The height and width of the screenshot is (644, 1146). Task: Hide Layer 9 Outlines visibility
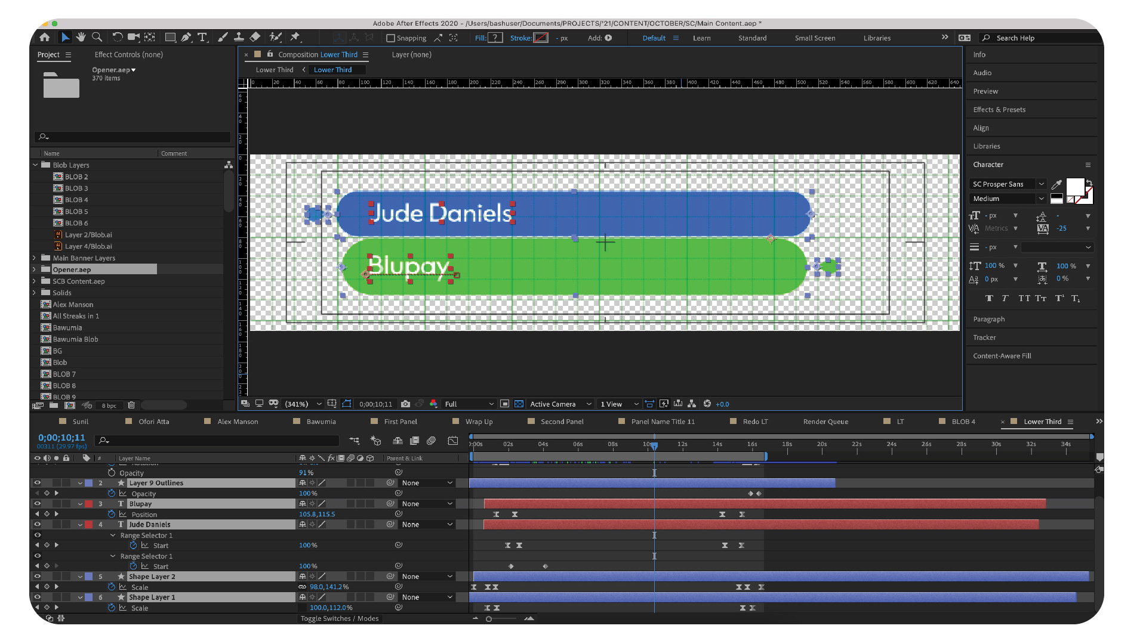(38, 483)
